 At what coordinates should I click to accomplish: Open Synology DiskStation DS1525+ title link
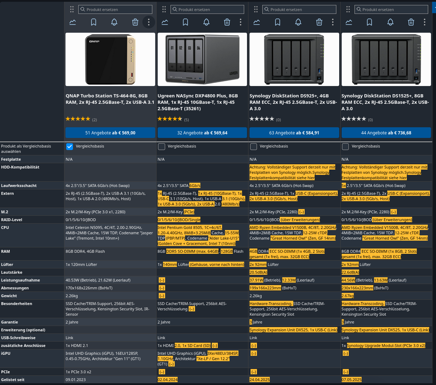click(385, 102)
